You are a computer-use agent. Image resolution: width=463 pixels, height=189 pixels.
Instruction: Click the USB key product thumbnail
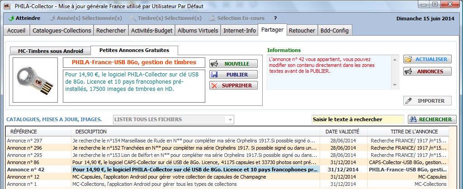tap(35, 80)
